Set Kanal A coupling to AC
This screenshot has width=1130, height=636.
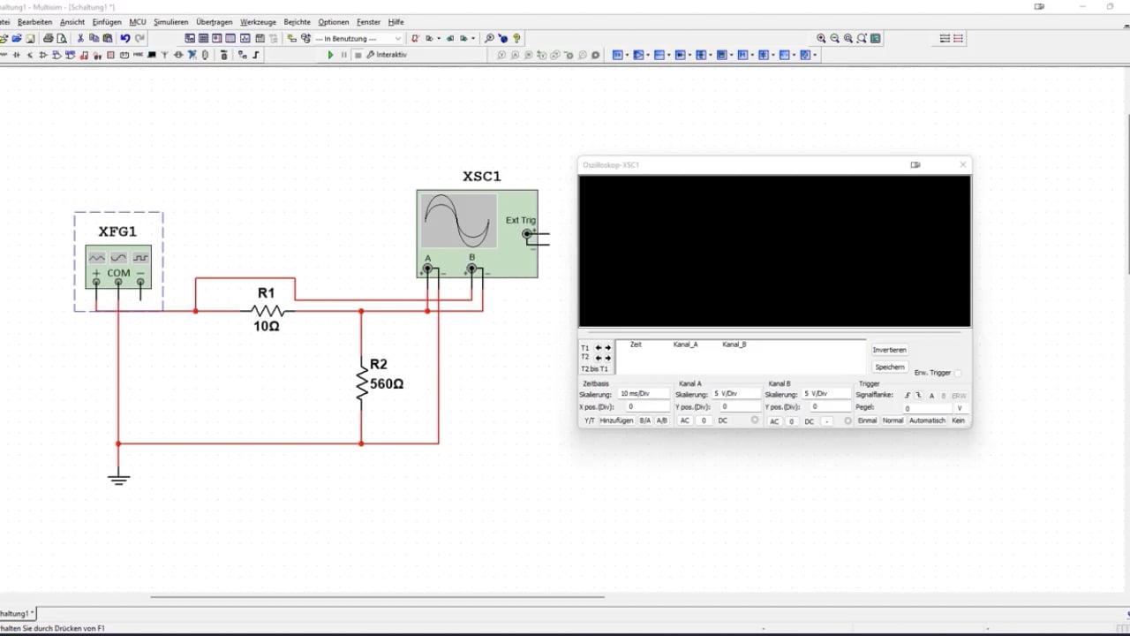coord(684,421)
